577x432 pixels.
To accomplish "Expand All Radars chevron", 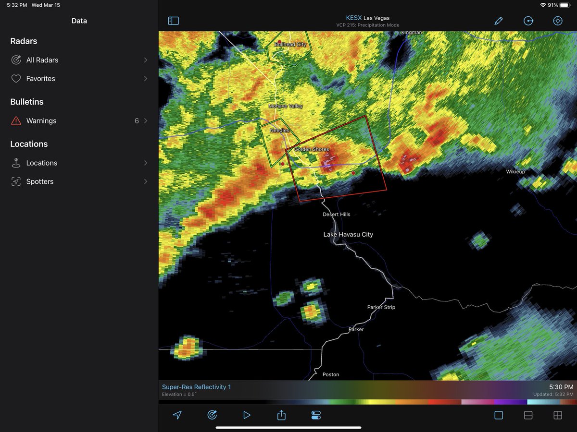I will [145, 60].
